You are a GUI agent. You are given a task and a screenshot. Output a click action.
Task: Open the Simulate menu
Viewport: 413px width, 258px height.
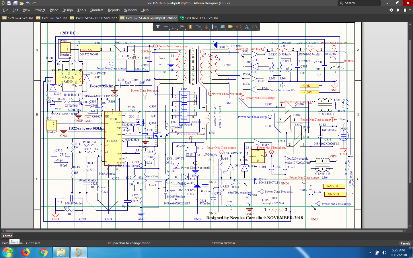coord(97,10)
